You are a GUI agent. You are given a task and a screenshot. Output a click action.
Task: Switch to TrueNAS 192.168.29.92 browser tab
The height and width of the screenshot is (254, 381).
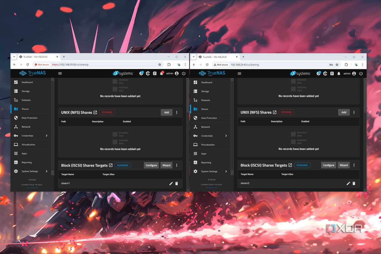click(x=39, y=57)
